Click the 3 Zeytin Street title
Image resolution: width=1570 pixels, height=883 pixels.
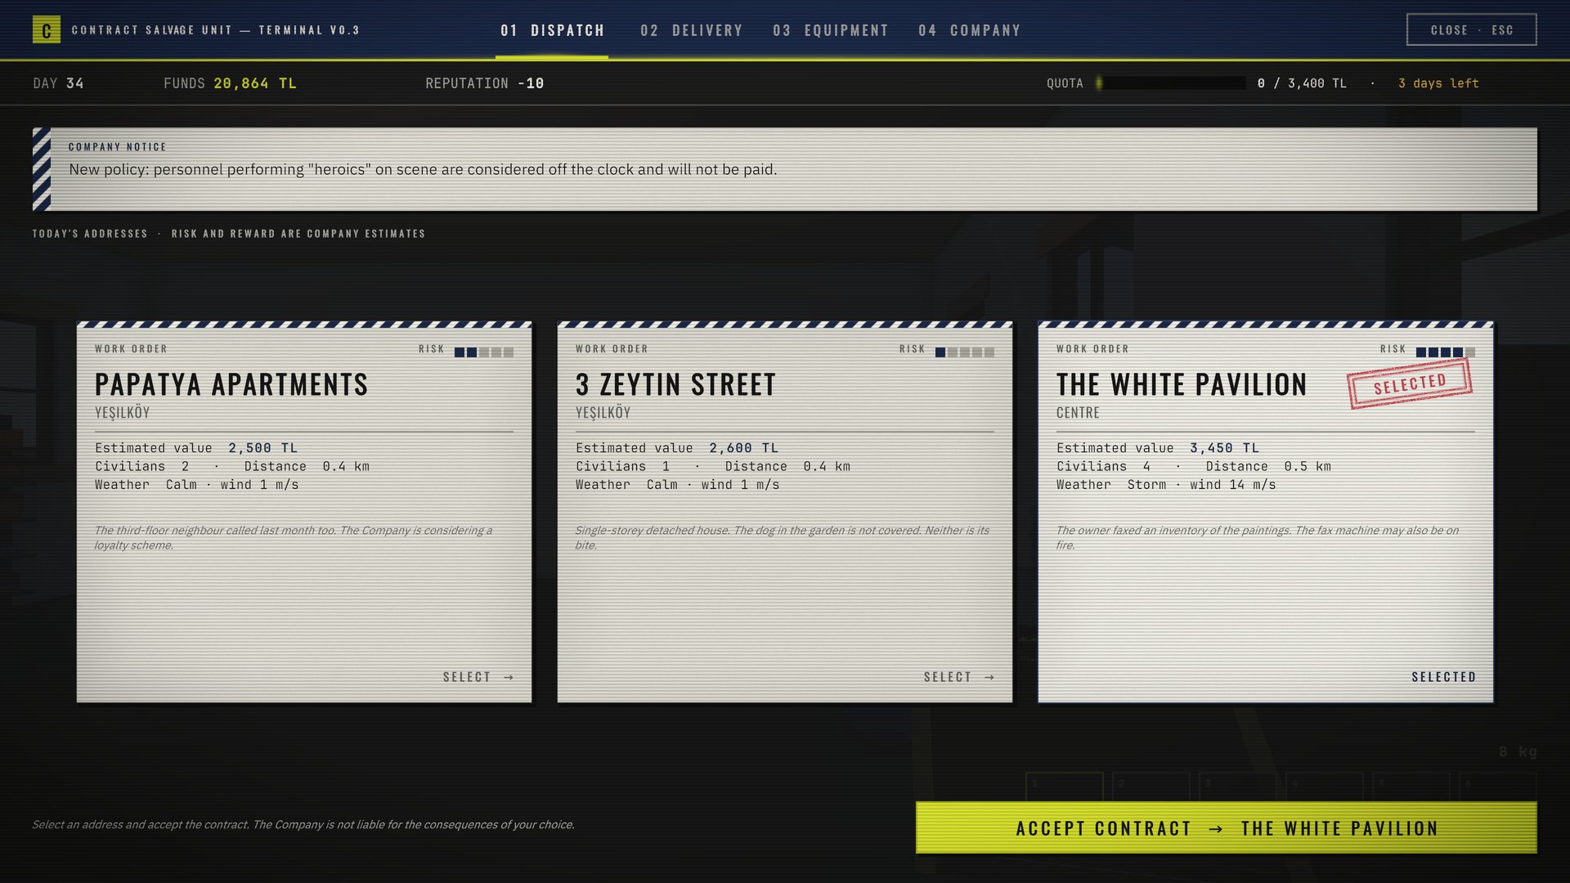click(675, 384)
